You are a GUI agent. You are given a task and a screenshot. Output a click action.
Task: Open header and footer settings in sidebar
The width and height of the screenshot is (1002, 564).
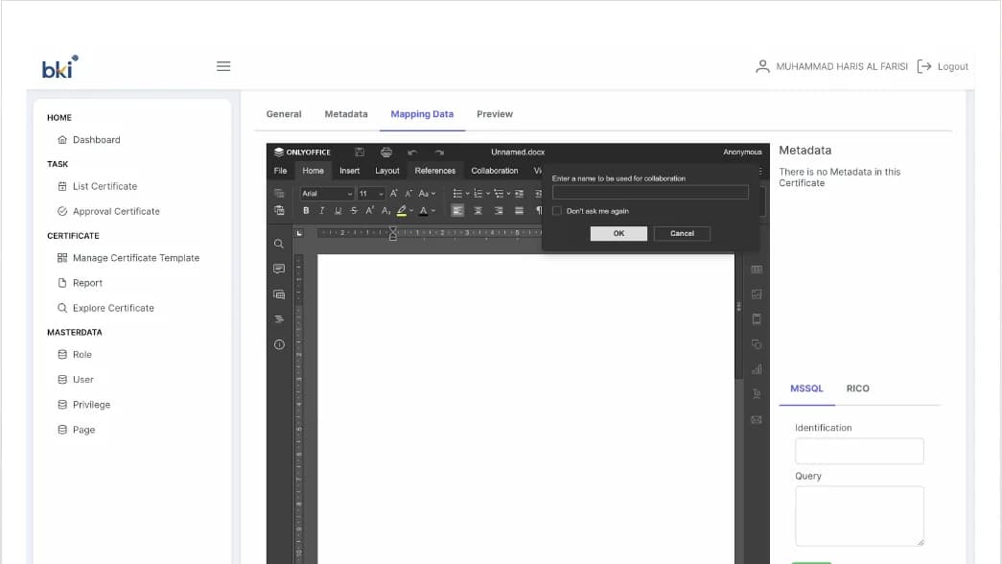pyautogui.click(x=757, y=319)
